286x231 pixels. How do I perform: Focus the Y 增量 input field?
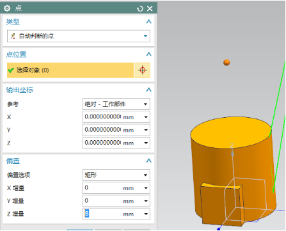(102, 201)
